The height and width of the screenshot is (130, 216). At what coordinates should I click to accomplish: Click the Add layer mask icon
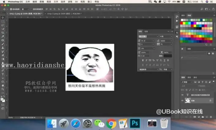click(195, 117)
